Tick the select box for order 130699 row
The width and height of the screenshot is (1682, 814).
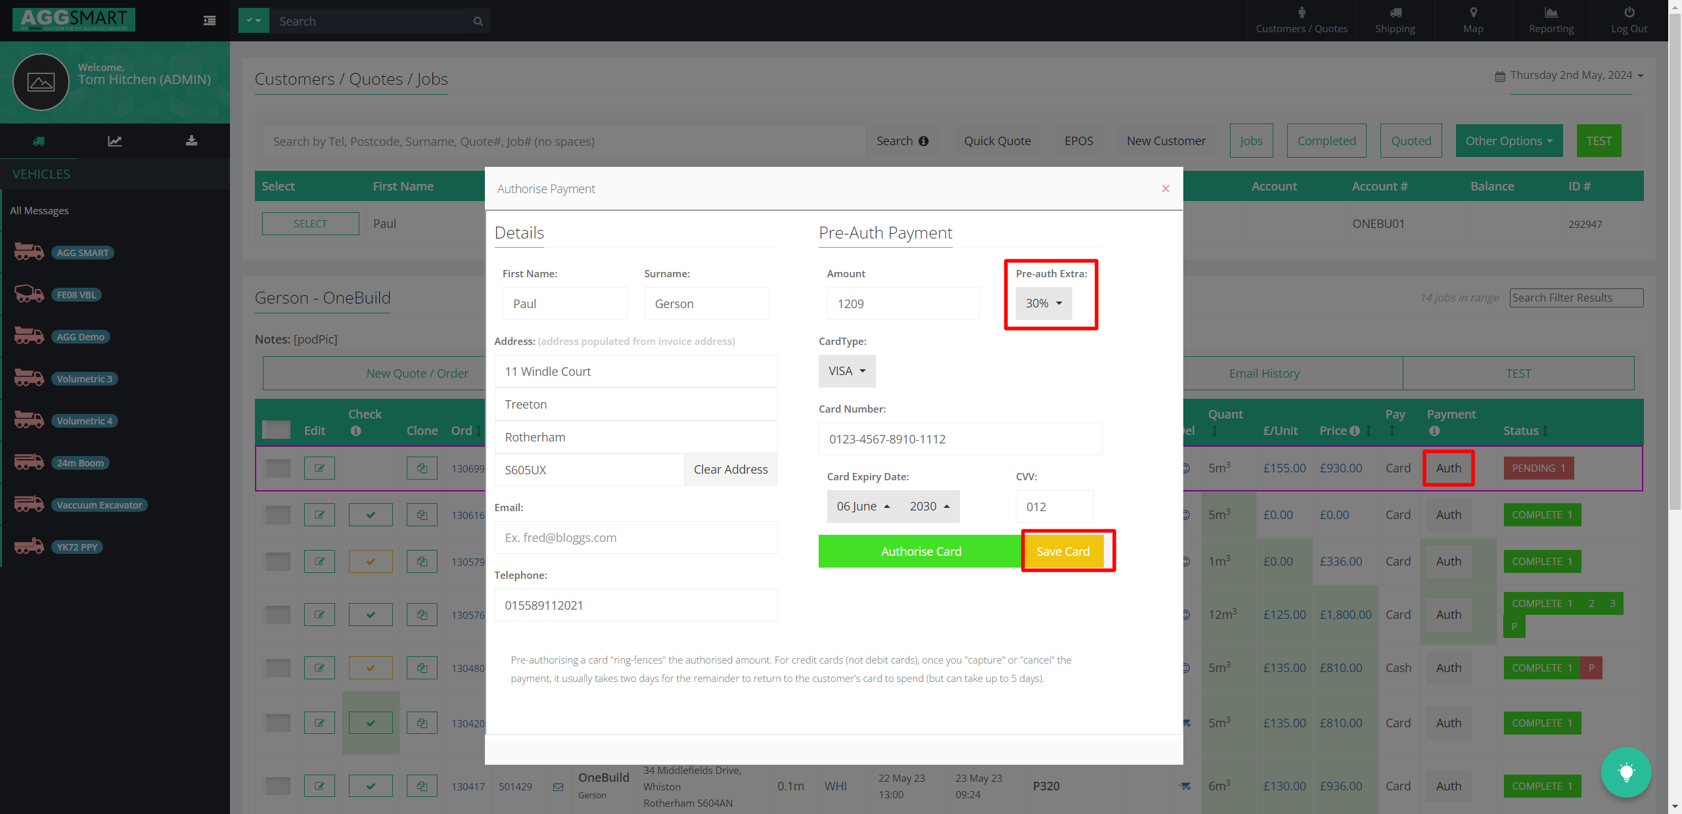(x=277, y=468)
